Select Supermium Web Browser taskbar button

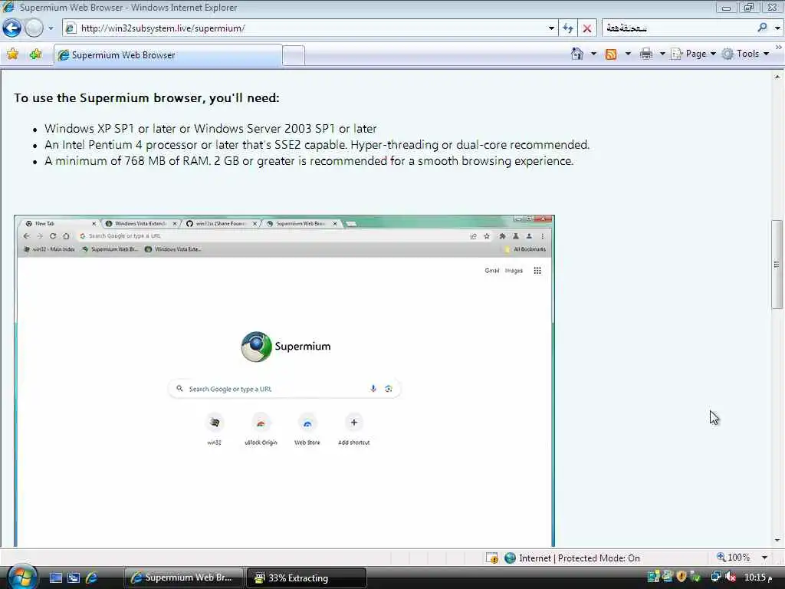click(183, 577)
